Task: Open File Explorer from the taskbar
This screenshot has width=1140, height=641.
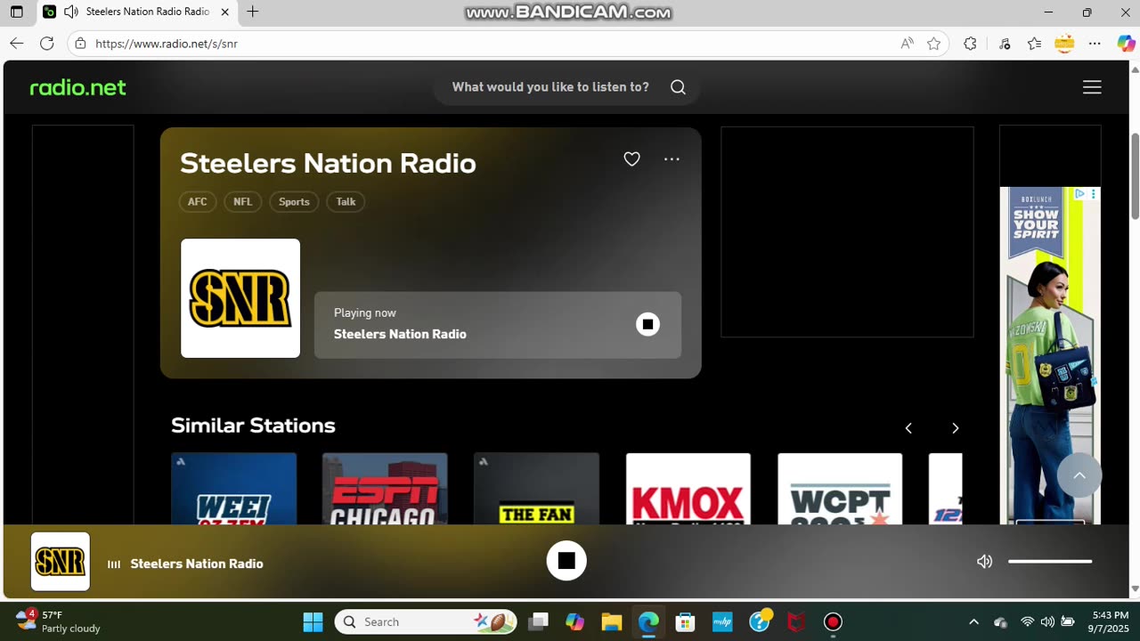Action: click(611, 621)
